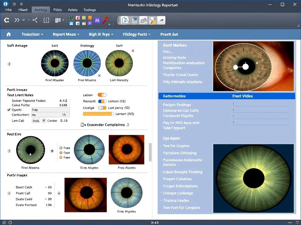Open the Hieet menu
This screenshot has height=225, width=301.
tap(23, 10)
